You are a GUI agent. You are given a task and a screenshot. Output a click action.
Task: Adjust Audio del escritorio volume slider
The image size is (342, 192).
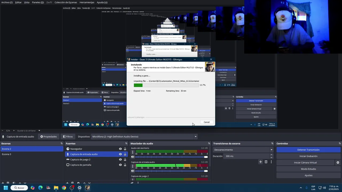pos(172,157)
